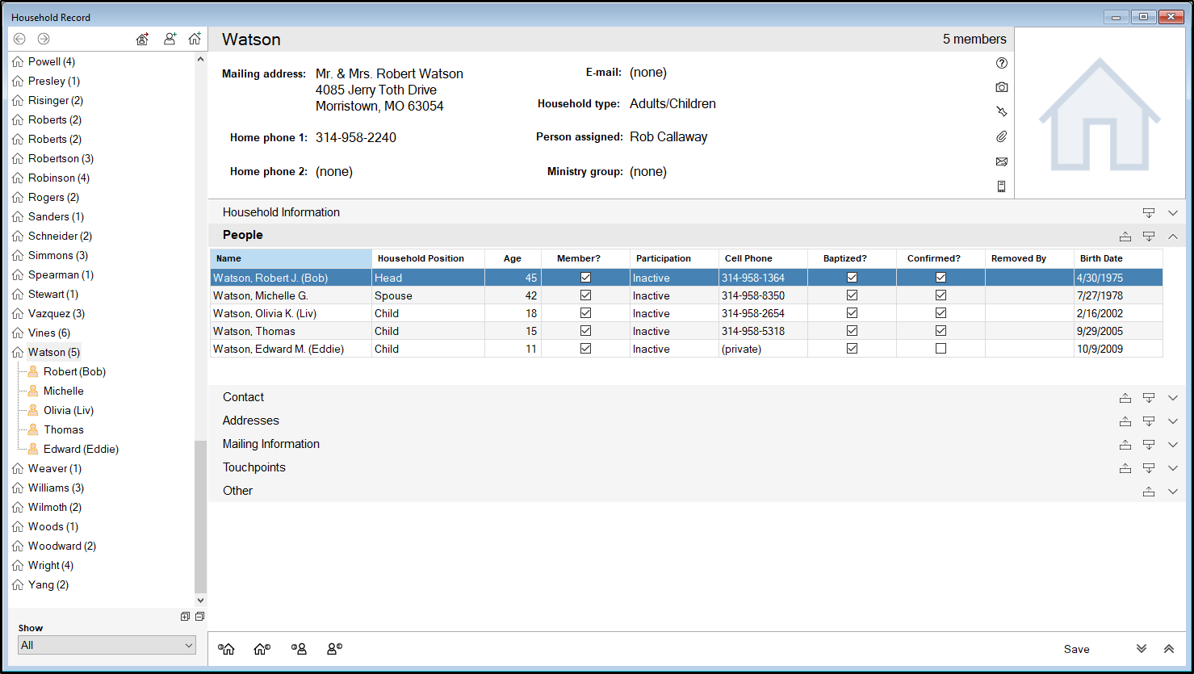
Task: Go to the next person icon
Action: coord(334,649)
